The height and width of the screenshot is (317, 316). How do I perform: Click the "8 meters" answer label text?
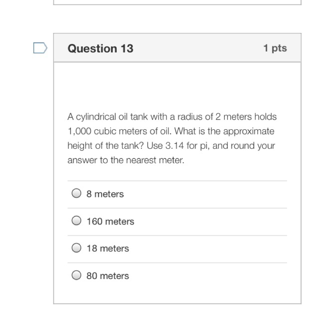(105, 194)
